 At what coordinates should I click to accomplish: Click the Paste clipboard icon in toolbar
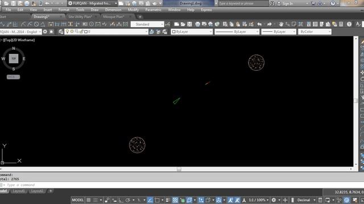click(x=238, y=24)
